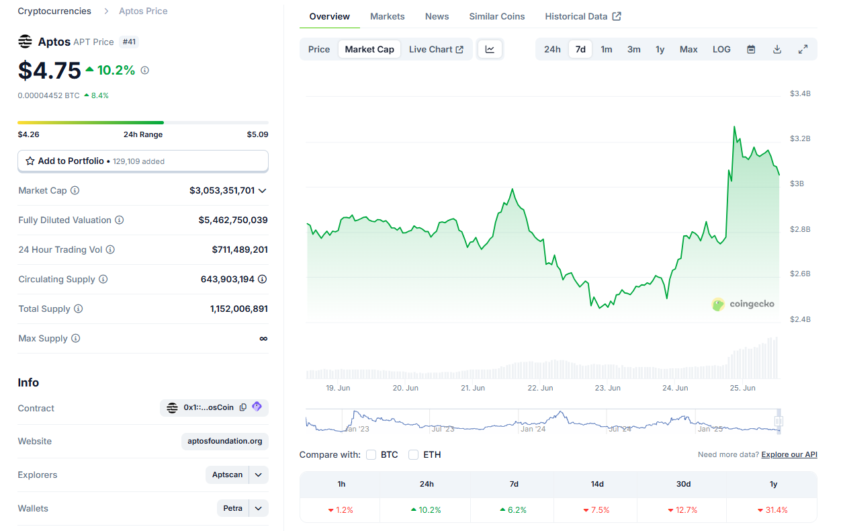Open the Explorers dropdown arrow next to Aptscan

click(x=259, y=475)
